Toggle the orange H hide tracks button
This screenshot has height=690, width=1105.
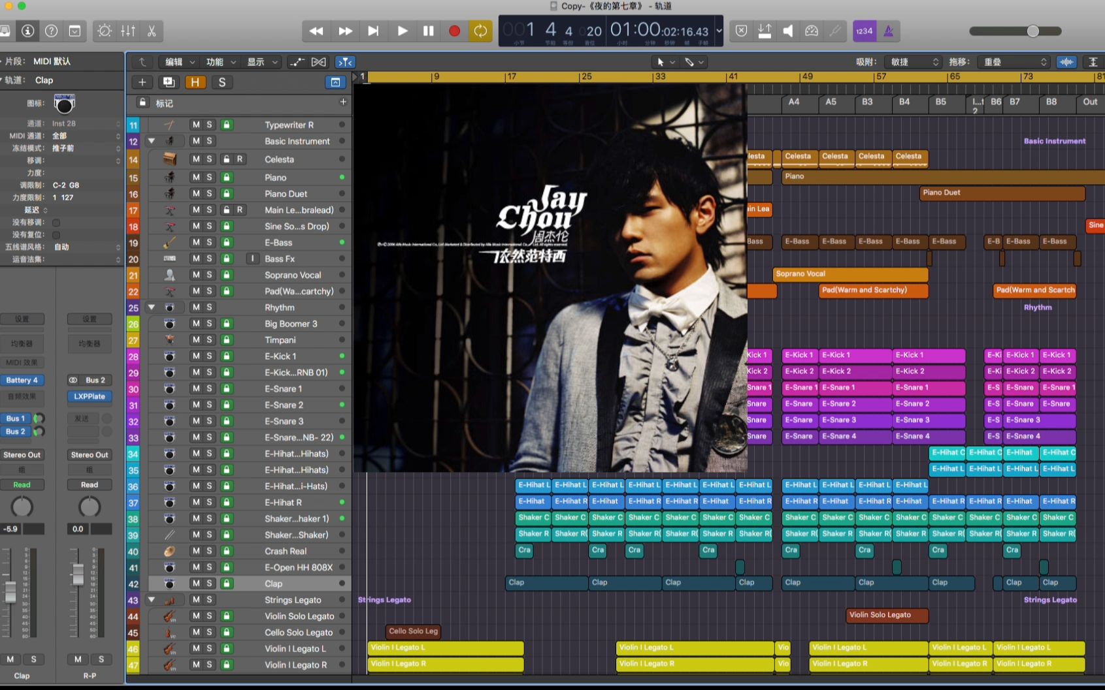click(x=195, y=82)
